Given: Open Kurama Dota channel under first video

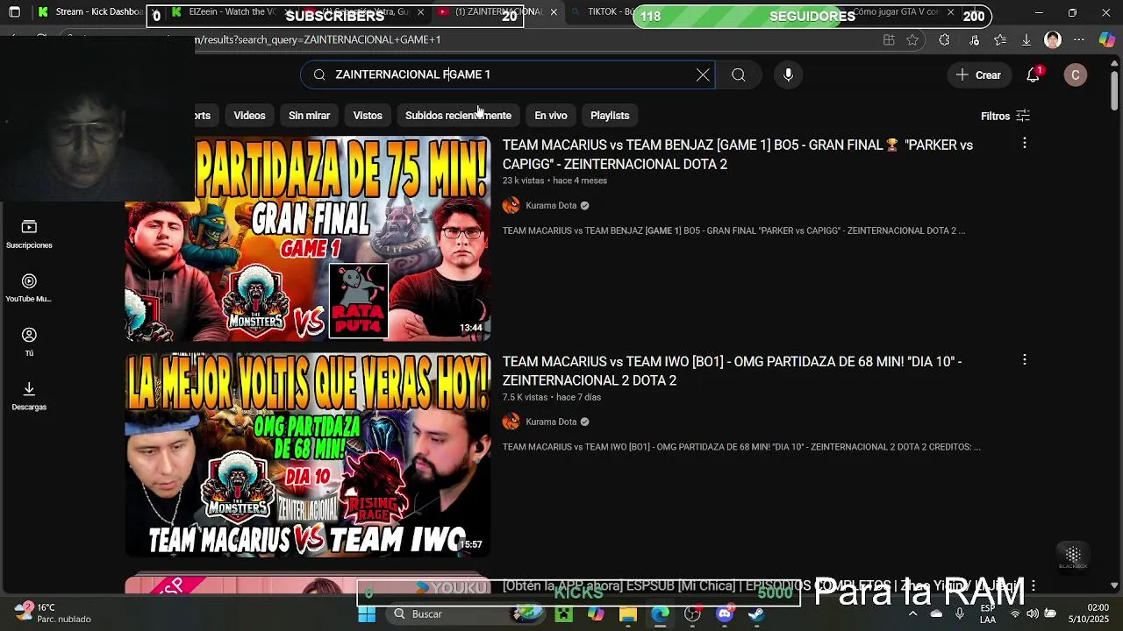Looking at the screenshot, I should point(551,206).
